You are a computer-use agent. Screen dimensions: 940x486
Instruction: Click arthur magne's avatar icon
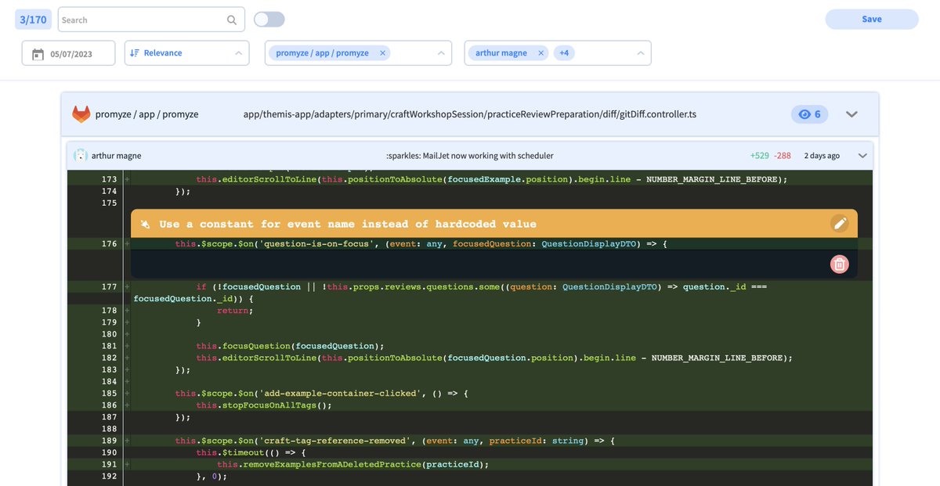[80, 156]
